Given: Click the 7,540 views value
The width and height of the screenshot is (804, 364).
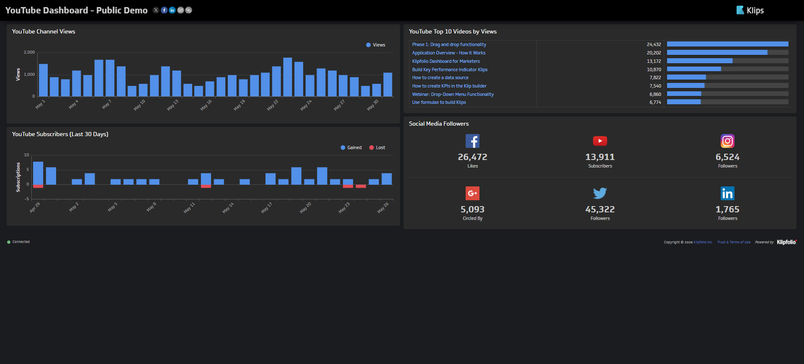Looking at the screenshot, I should [x=655, y=86].
